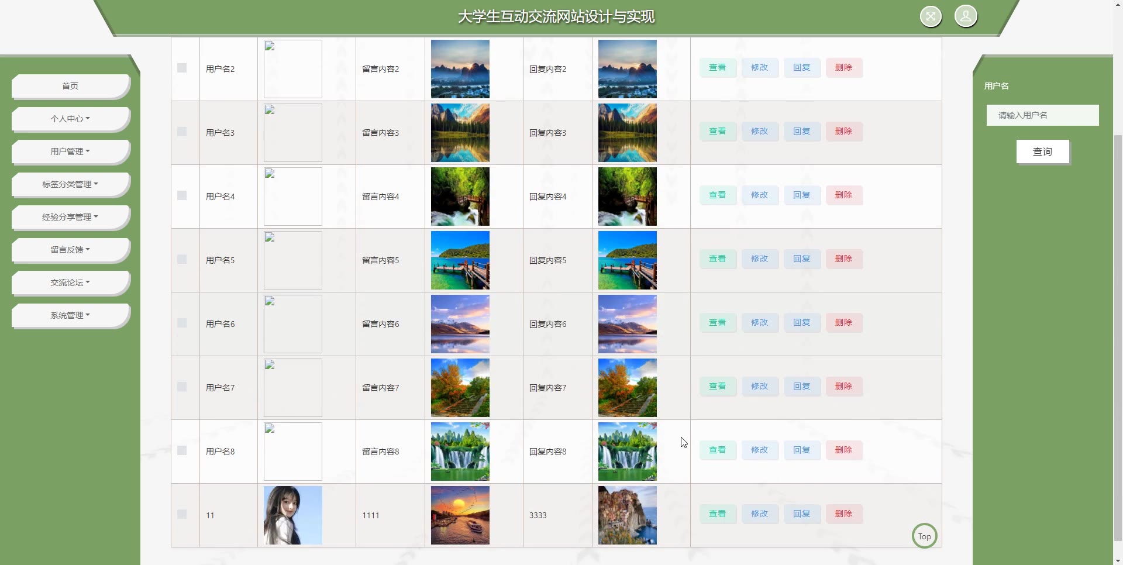Viewport: 1123px width, 565px height.
Task: View details of 用户名2 message with 查看
Action: coord(718,67)
